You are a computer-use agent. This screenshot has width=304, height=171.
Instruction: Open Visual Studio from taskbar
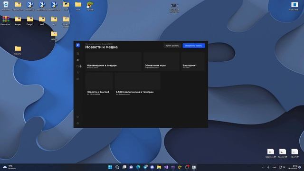(166, 167)
